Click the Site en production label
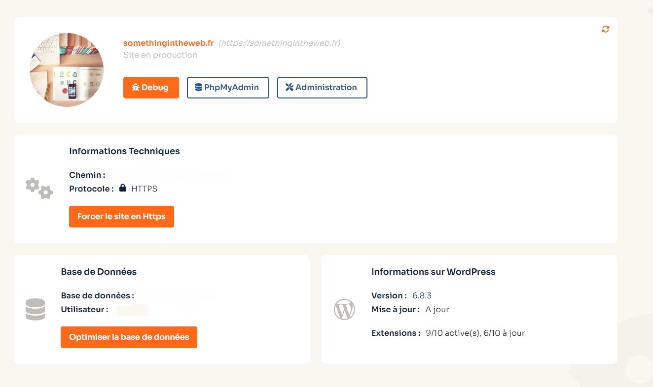This screenshot has width=653, height=387. point(160,55)
